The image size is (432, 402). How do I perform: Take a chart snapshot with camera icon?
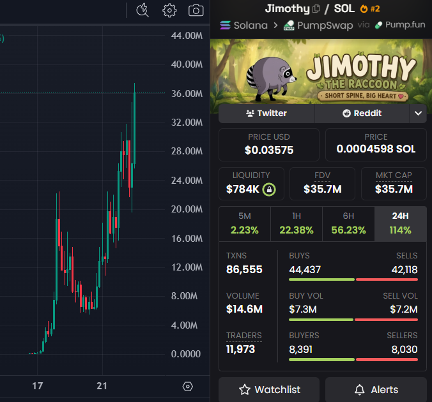[x=196, y=10]
